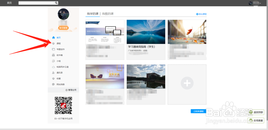This screenshot has width=268, height=130.
Task: Click the 收藏 icon in sidebar
Action: coord(53,79)
